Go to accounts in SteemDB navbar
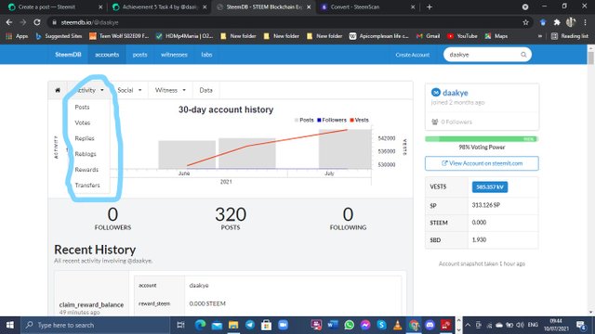Viewport: 595px width, 334px height. [107, 55]
